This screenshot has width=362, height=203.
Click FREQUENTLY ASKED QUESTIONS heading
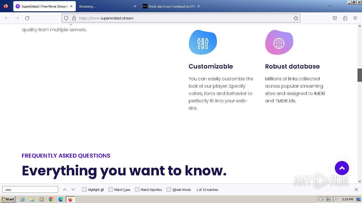click(66, 156)
